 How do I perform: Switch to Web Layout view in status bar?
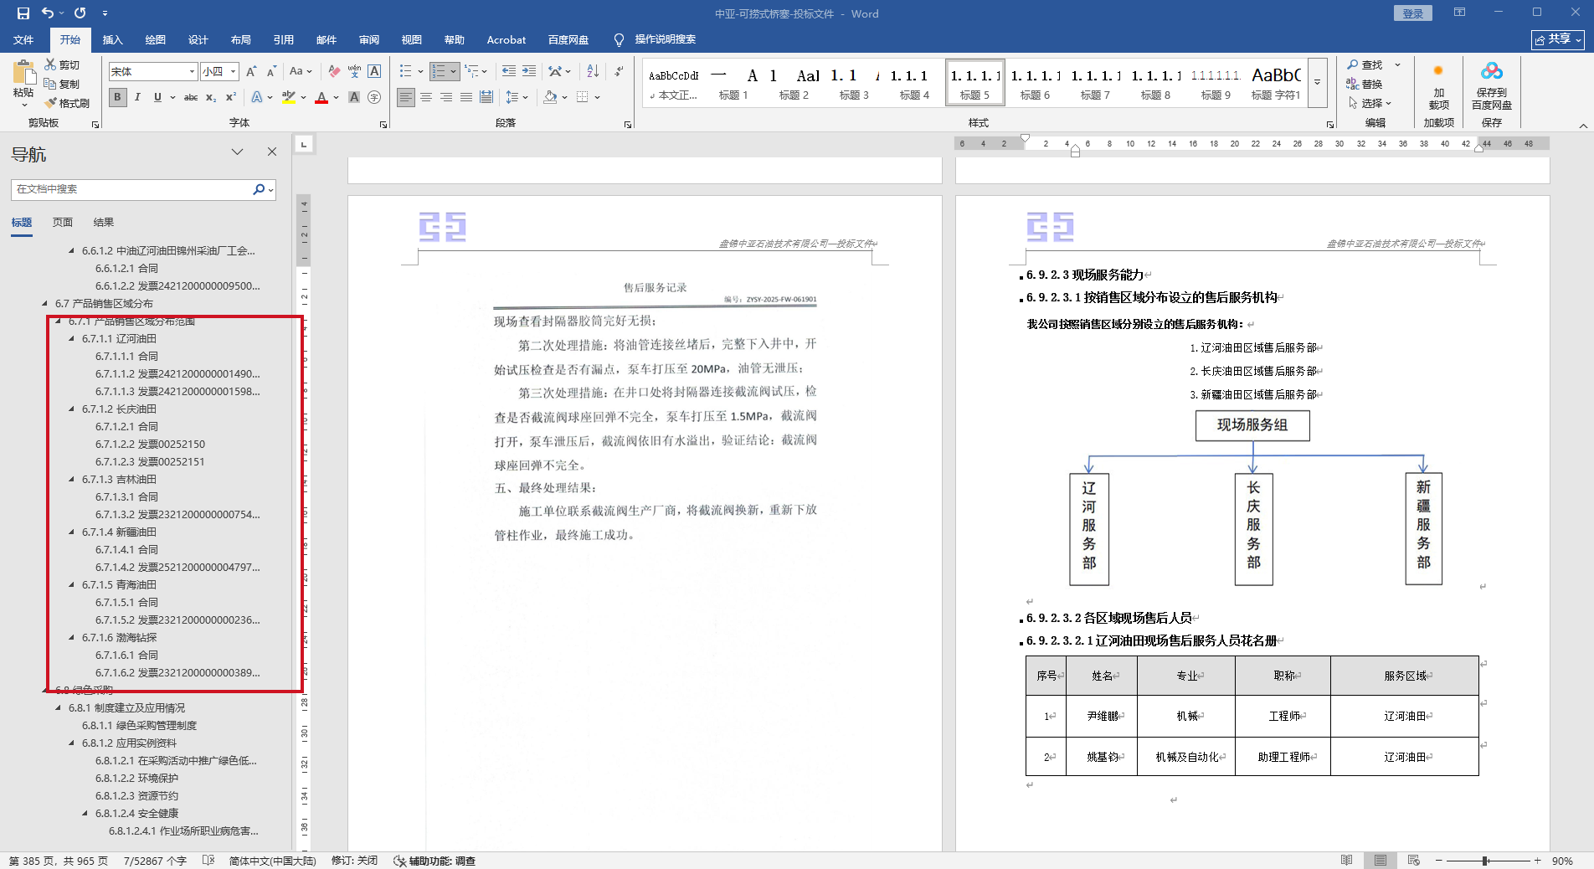tap(1414, 861)
